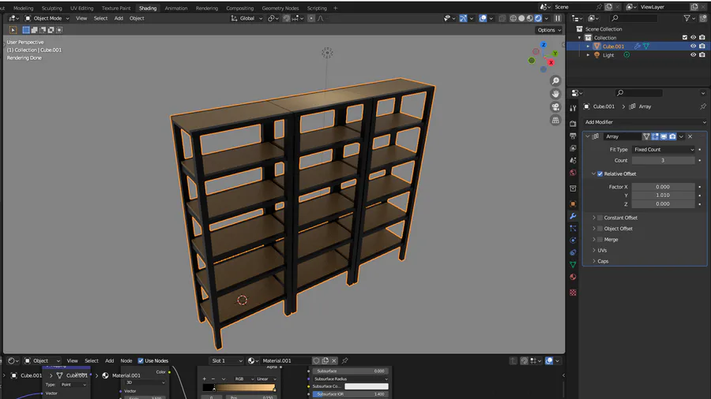The height and width of the screenshot is (399, 711).
Task: Toggle camera view gizmo icon
Action: 555,107
